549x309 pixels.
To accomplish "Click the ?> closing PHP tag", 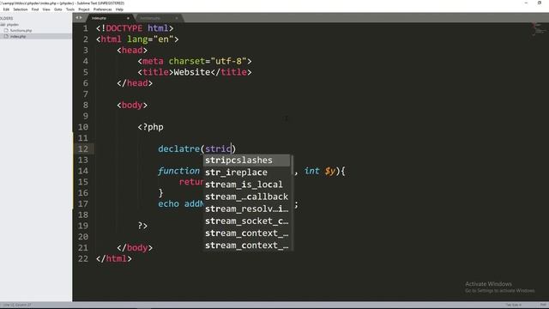I will tap(142, 226).
